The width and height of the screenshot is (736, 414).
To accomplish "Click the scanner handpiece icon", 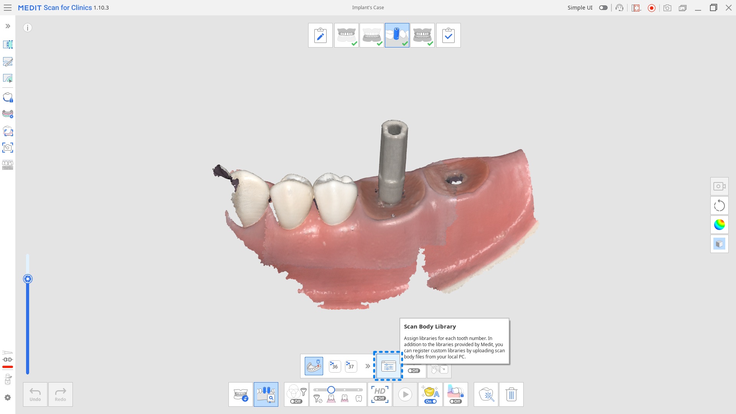I will click(x=8, y=379).
